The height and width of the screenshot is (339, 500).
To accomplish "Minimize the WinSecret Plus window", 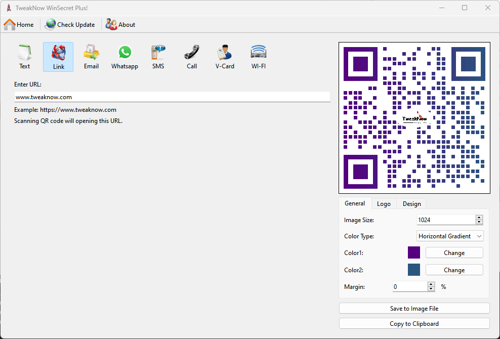I will tap(442, 8).
